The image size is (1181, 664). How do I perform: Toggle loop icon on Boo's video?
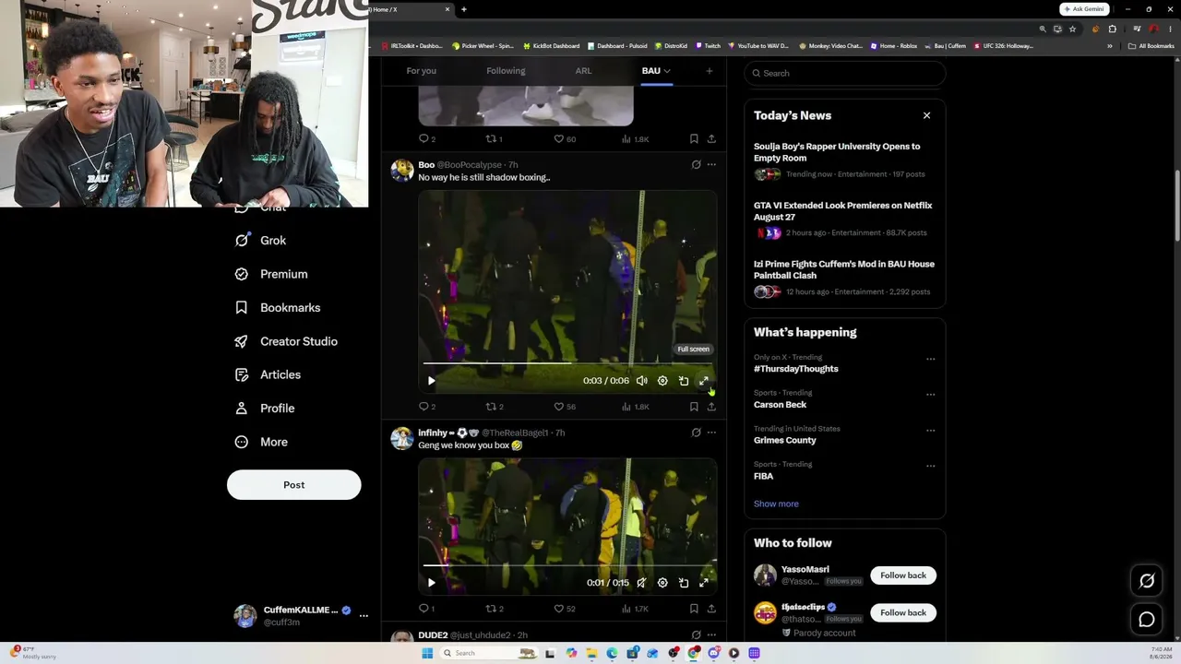[x=684, y=381]
